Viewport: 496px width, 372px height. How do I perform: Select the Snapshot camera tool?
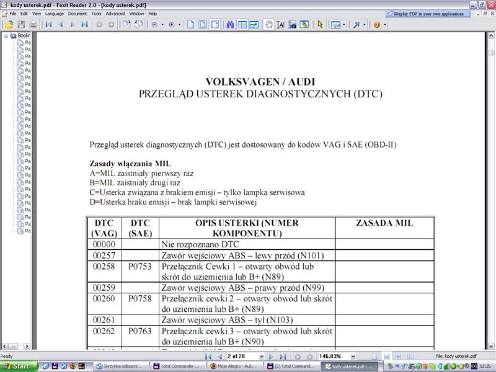[x=292, y=24]
